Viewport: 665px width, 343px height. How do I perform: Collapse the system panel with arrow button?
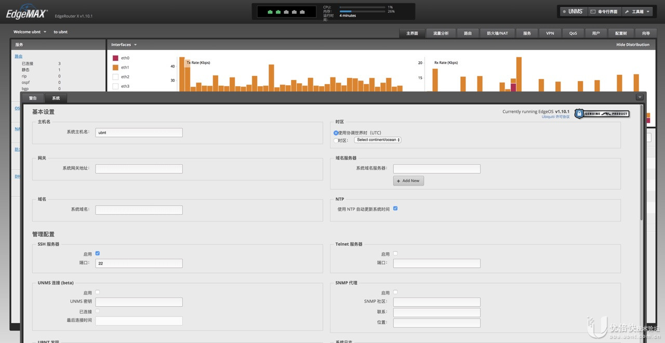point(640,97)
